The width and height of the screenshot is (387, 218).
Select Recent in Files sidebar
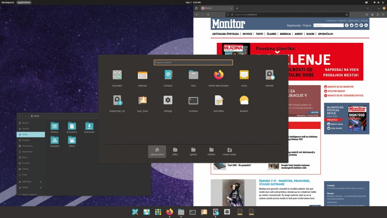point(31,123)
